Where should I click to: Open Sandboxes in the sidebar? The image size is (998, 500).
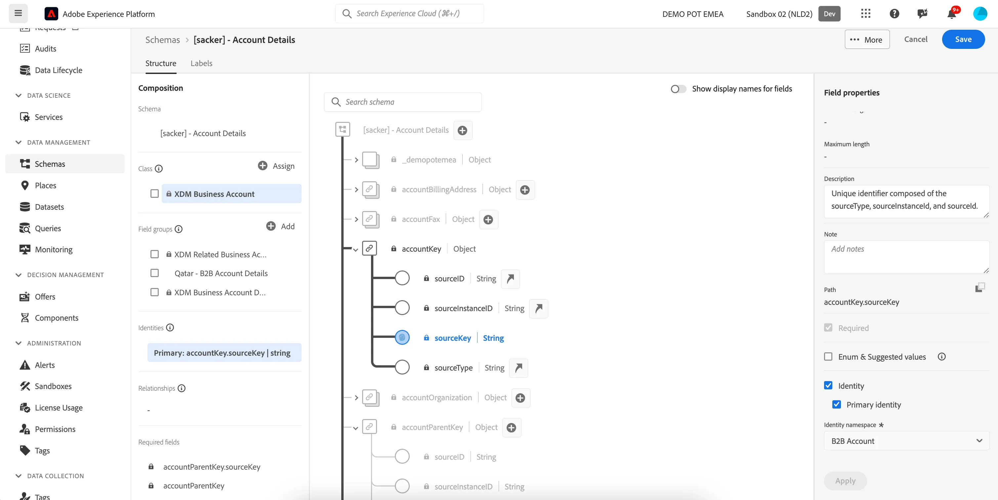pos(53,386)
